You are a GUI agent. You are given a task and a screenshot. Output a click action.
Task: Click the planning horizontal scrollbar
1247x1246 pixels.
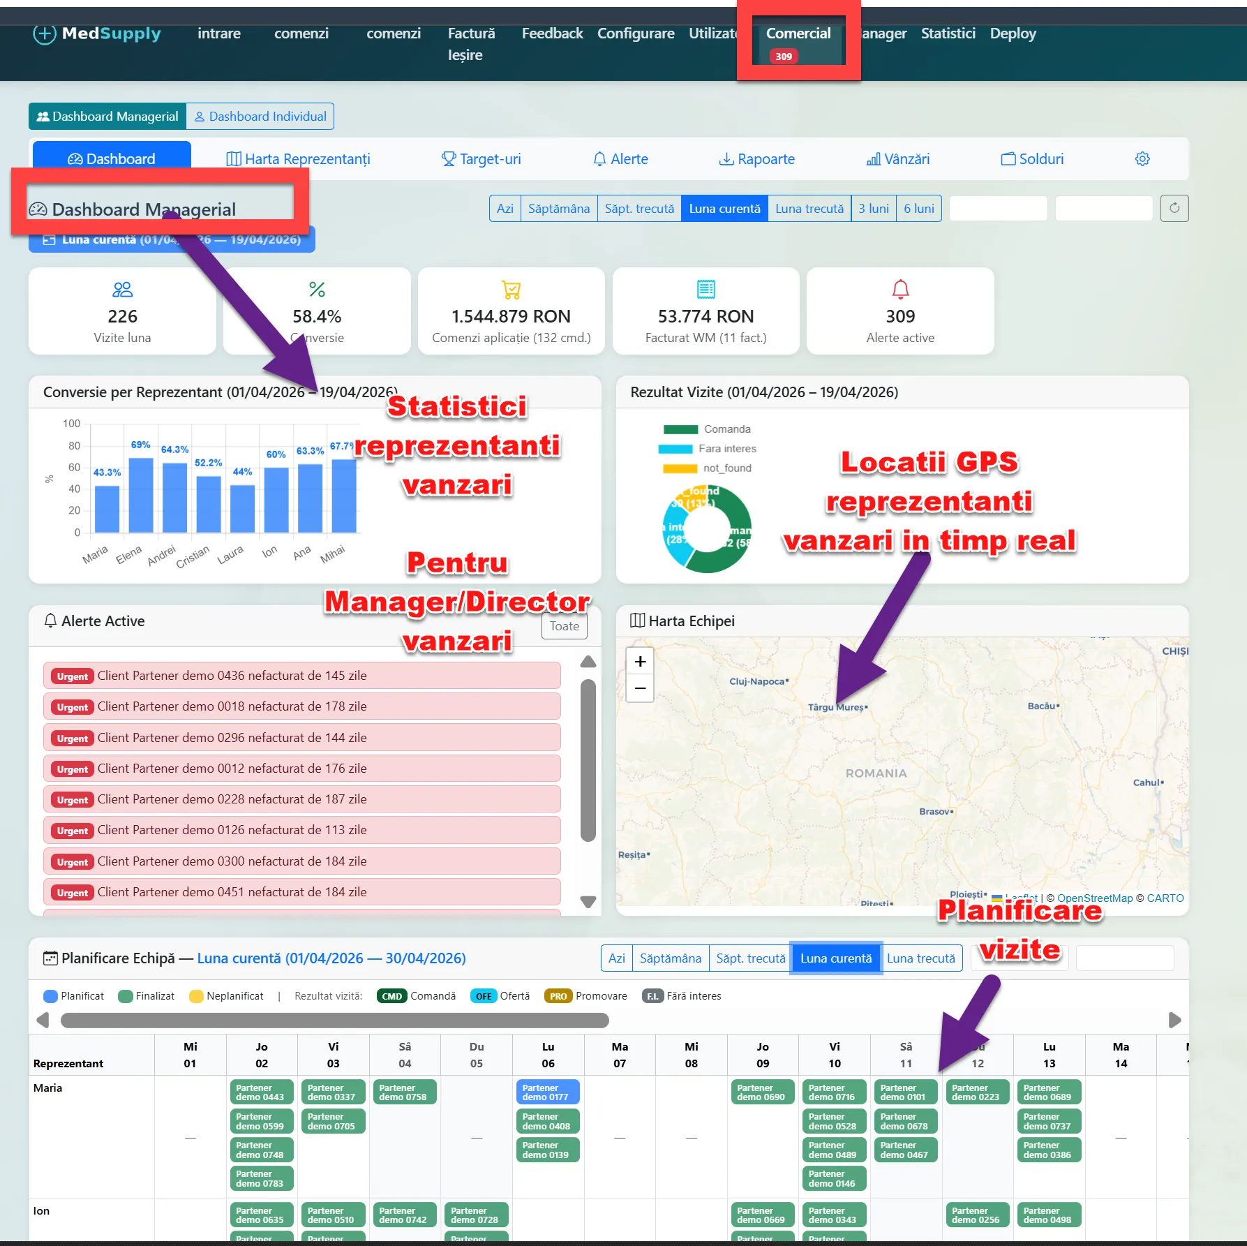335,1021
